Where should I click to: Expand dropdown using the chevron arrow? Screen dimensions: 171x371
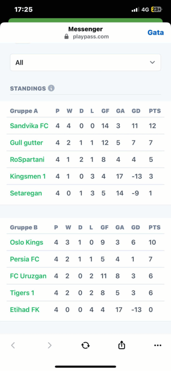[x=153, y=62]
